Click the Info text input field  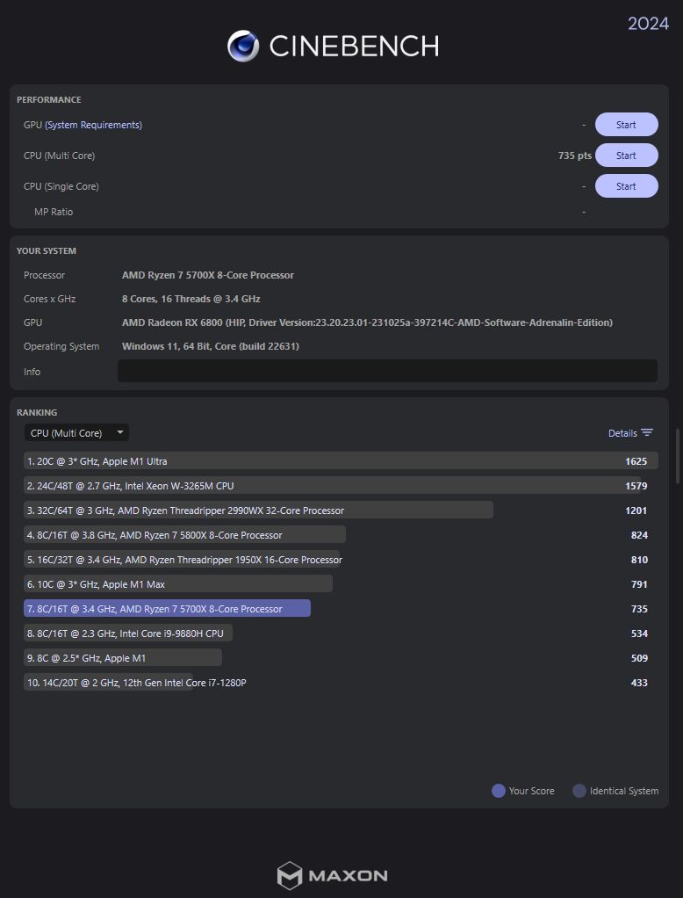pos(387,372)
